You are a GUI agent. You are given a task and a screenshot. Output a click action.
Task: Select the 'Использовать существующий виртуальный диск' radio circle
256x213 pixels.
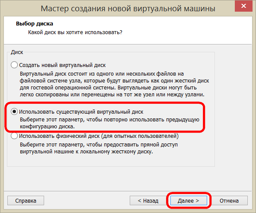click(14, 111)
